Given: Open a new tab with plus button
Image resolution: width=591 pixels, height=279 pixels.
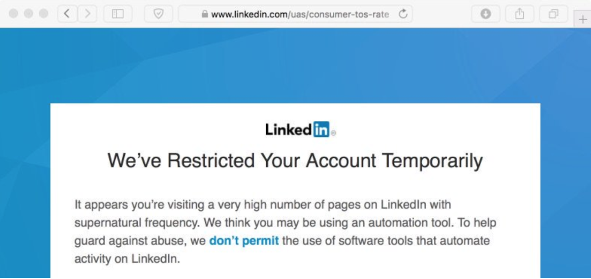Looking at the screenshot, I should pyautogui.click(x=583, y=19).
